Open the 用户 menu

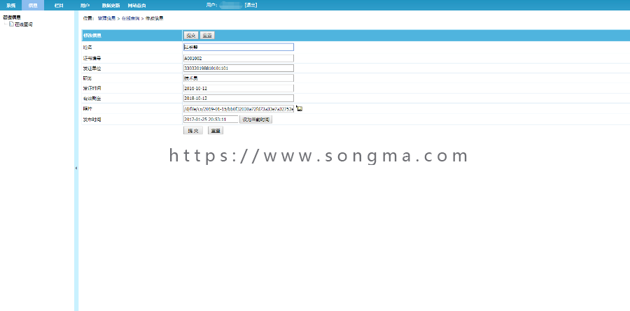(x=85, y=5)
